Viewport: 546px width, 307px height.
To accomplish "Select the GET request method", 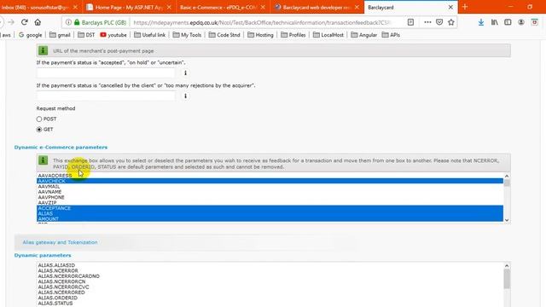I will click(x=39, y=130).
